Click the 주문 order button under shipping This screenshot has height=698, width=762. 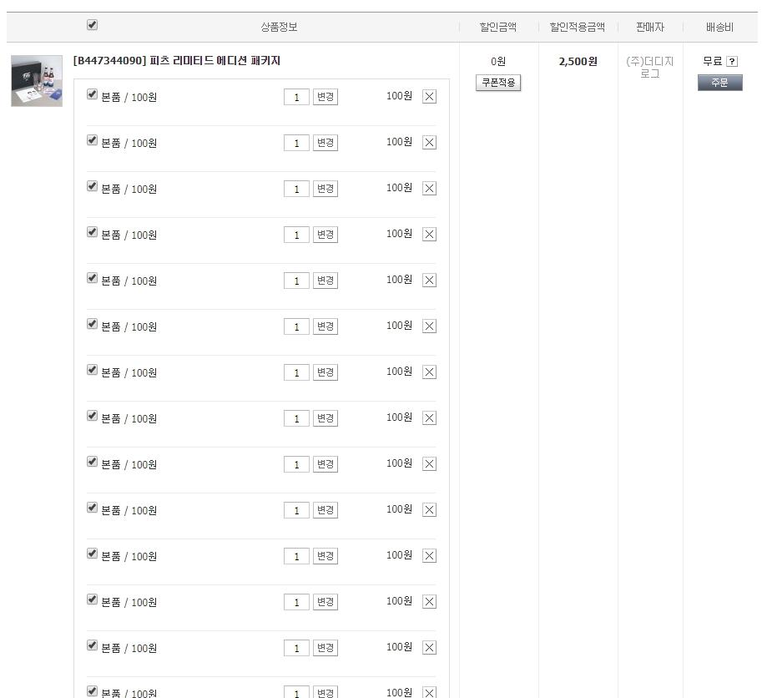pyautogui.click(x=719, y=83)
